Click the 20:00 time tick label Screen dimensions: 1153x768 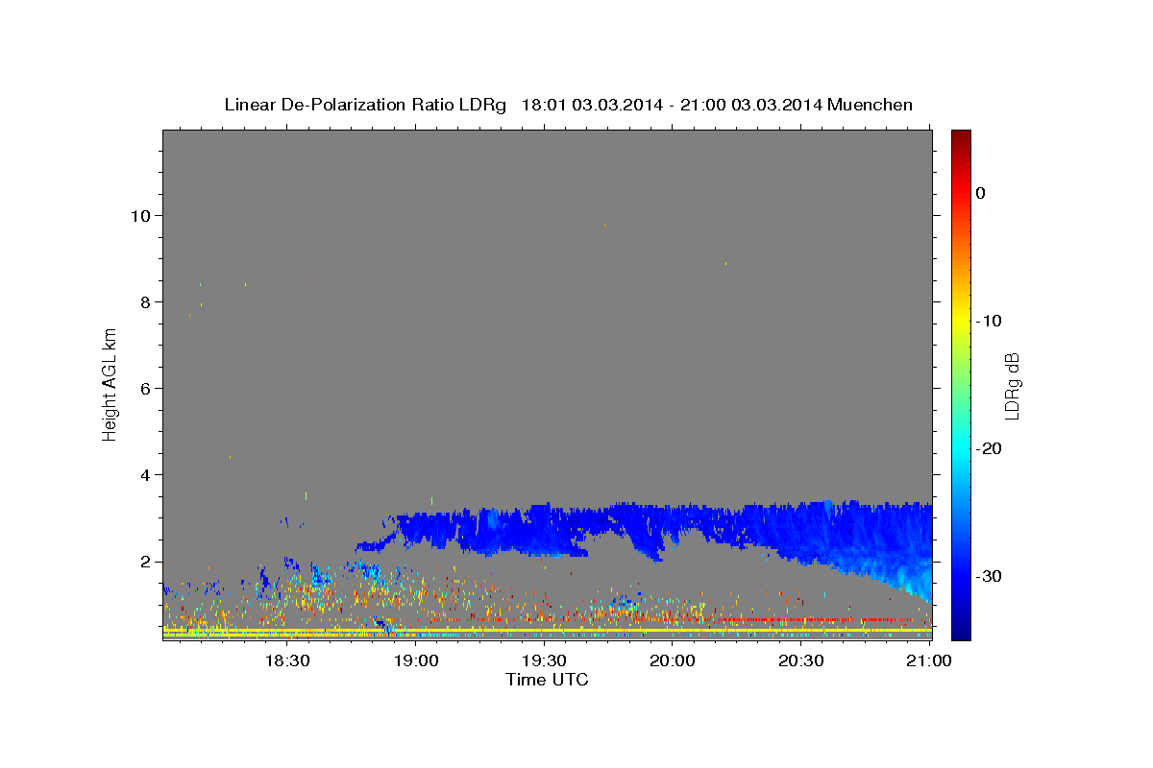pyautogui.click(x=673, y=660)
